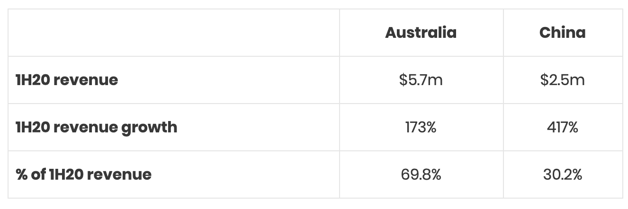Click 'revenue' in the first row label

(x=85, y=80)
